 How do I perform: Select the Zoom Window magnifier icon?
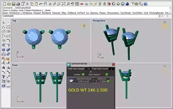coord(59,4)
